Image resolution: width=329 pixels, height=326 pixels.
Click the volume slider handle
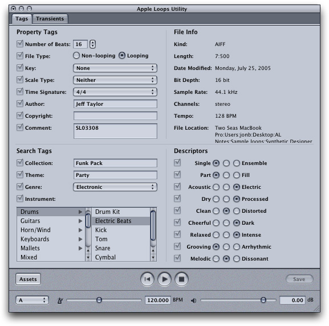pos(263,300)
